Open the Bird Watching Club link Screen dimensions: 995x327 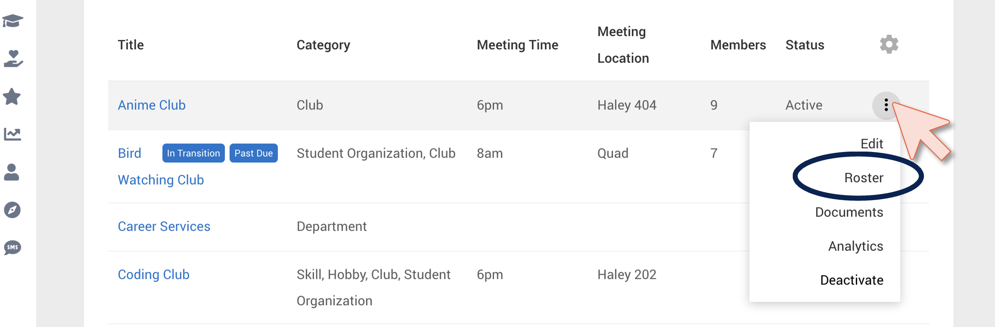160,166
